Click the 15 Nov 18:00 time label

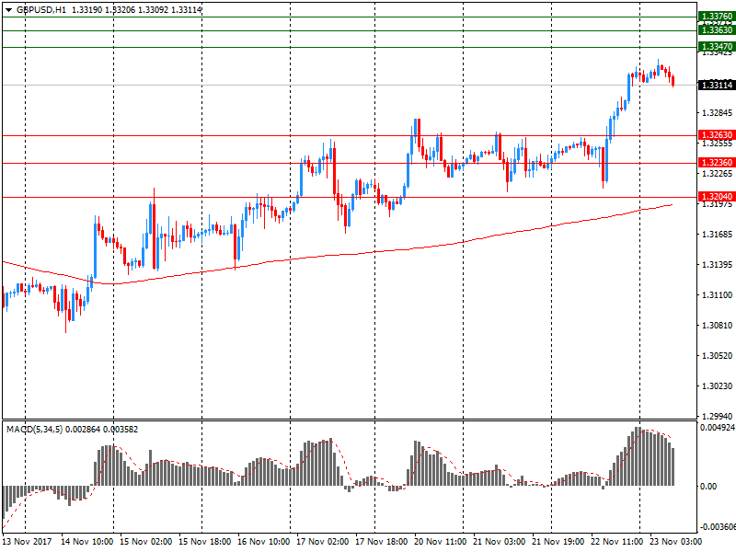pyautogui.click(x=204, y=542)
